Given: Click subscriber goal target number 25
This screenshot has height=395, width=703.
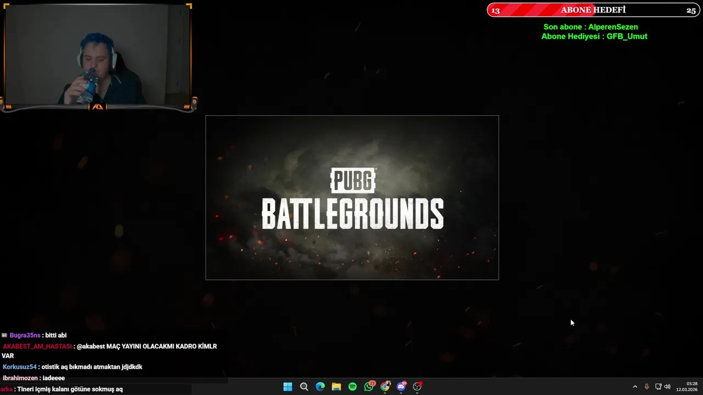Looking at the screenshot, I should coord(691,10).
